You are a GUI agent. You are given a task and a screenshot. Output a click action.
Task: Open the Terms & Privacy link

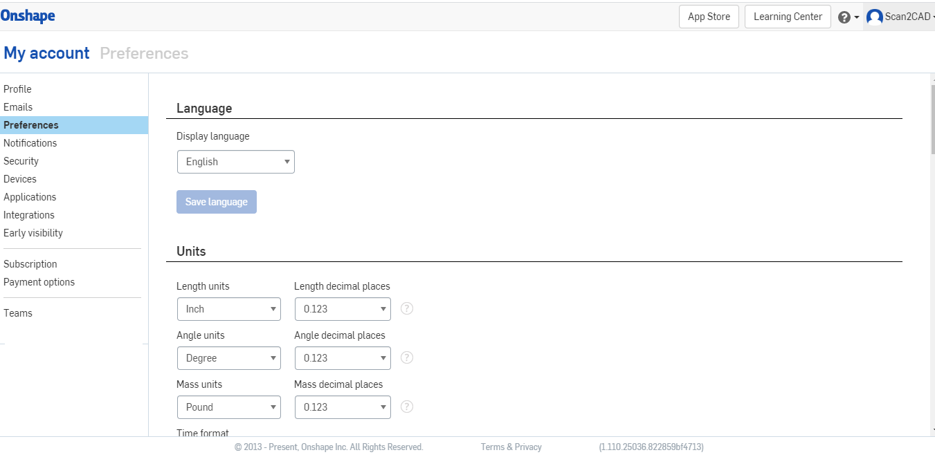[511, 447]
